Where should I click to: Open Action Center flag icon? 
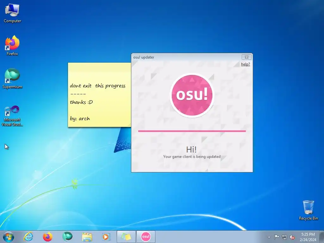(277, 237)
